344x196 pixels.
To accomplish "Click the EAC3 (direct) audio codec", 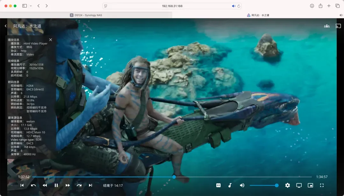I will point(35,89).
